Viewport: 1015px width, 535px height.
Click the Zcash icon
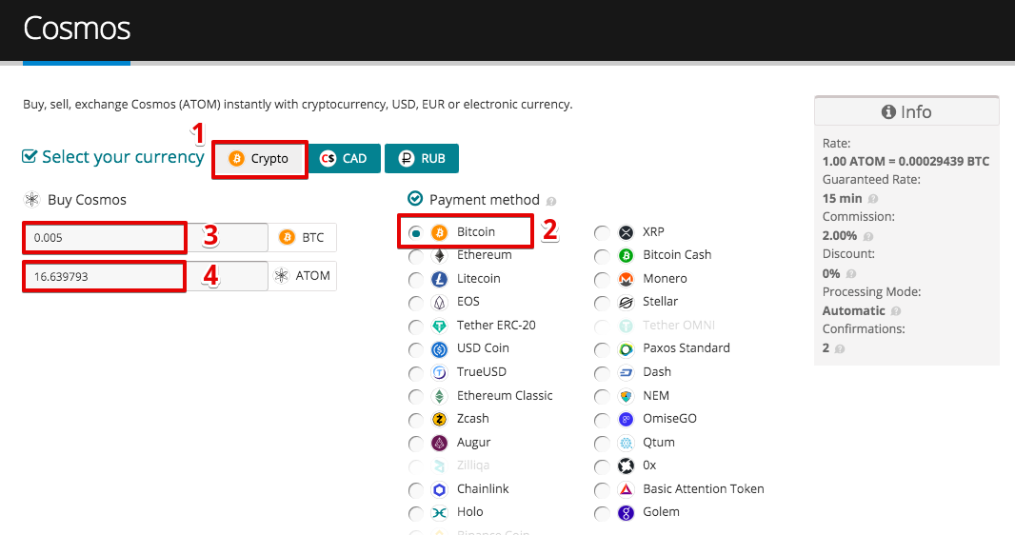[x=440, y=419]
